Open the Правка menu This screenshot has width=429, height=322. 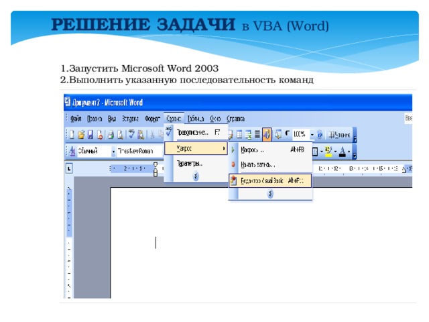(95, 119)
